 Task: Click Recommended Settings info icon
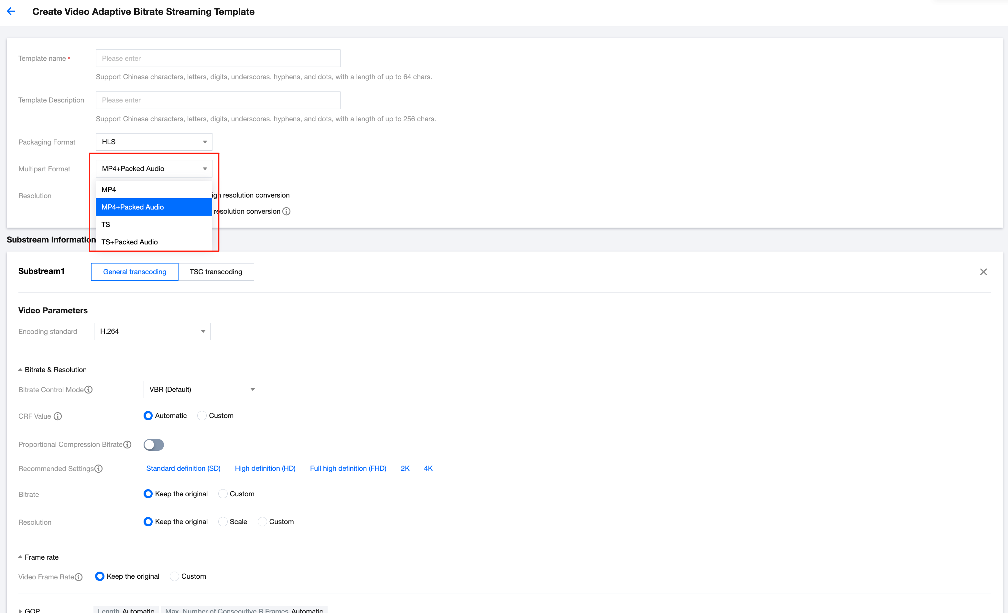[x=99, y=469]
